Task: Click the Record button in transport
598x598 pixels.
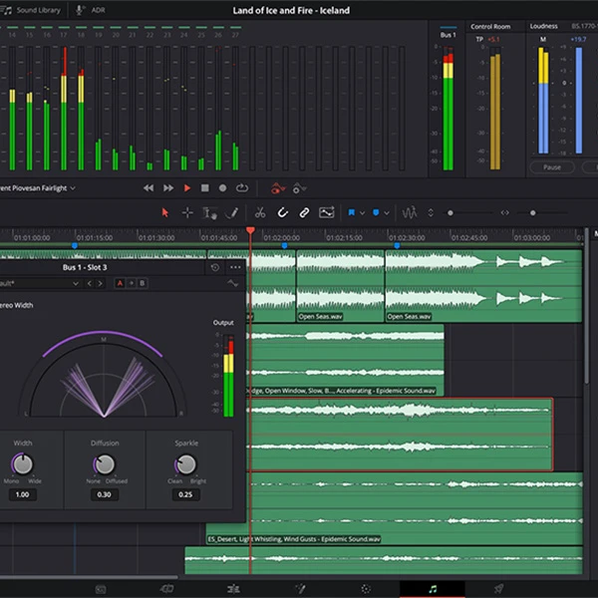Action: [x=222, y=187]
